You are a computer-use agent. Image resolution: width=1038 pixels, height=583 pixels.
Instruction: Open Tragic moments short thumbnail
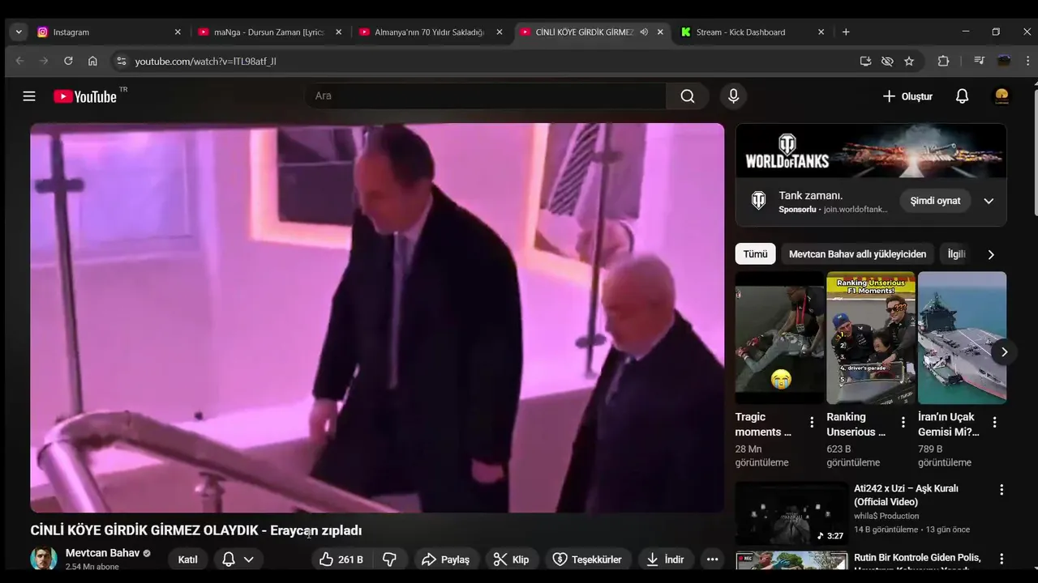[779, 338]
